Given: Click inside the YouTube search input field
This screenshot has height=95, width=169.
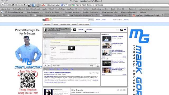Looking at the screenshot, I should [x=71, y=20].
